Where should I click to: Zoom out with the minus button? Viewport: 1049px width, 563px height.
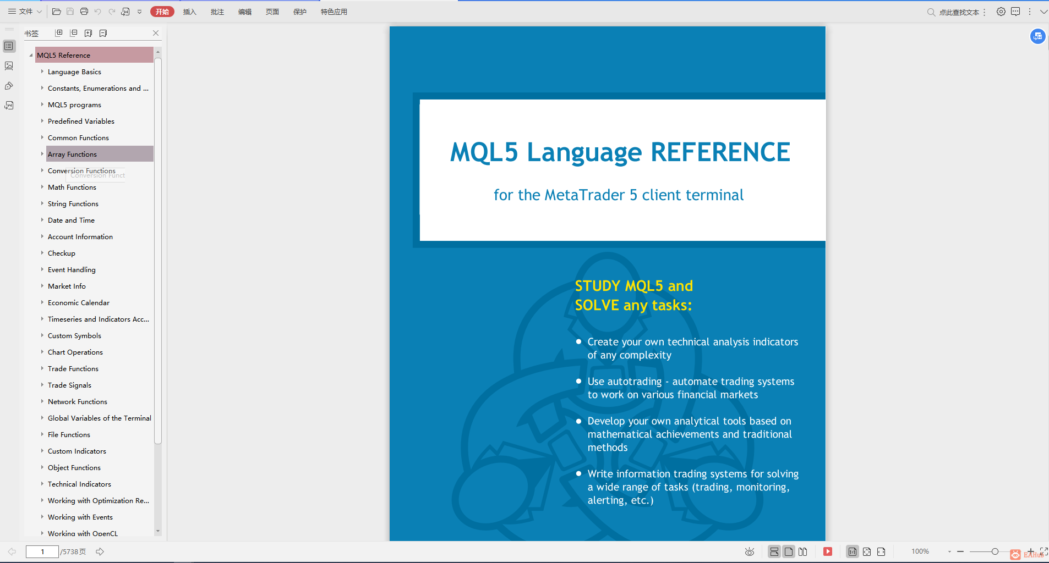click(960, 551)
